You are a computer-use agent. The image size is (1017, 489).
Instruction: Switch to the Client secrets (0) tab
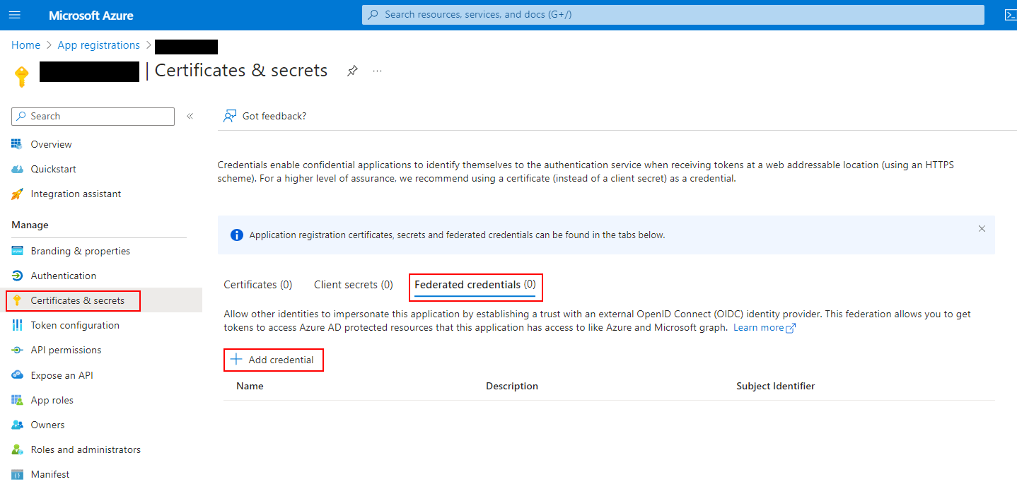pyautogui.click(x=354, y=285)
